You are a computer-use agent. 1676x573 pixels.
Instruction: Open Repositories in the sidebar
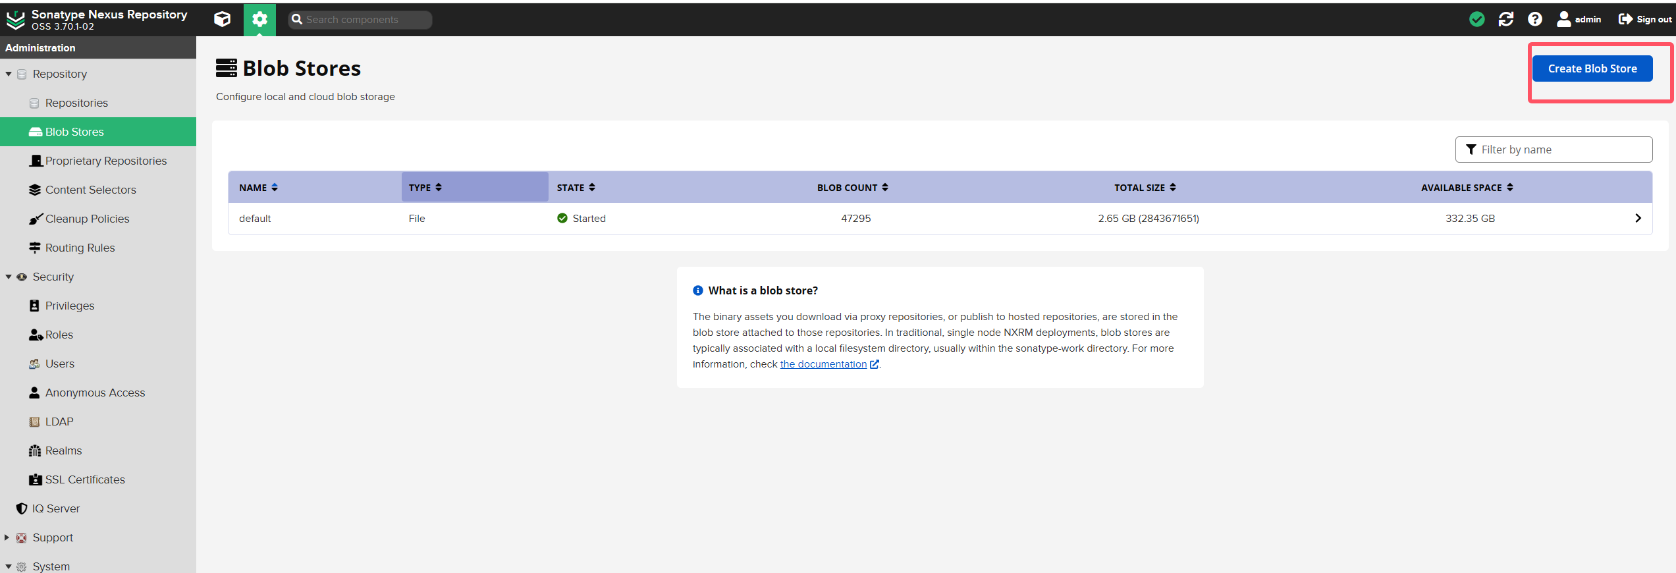pos(76,103)
